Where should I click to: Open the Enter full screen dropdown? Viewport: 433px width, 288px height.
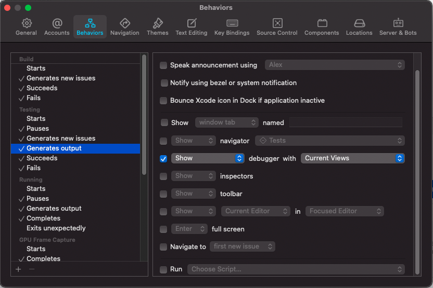189,229
